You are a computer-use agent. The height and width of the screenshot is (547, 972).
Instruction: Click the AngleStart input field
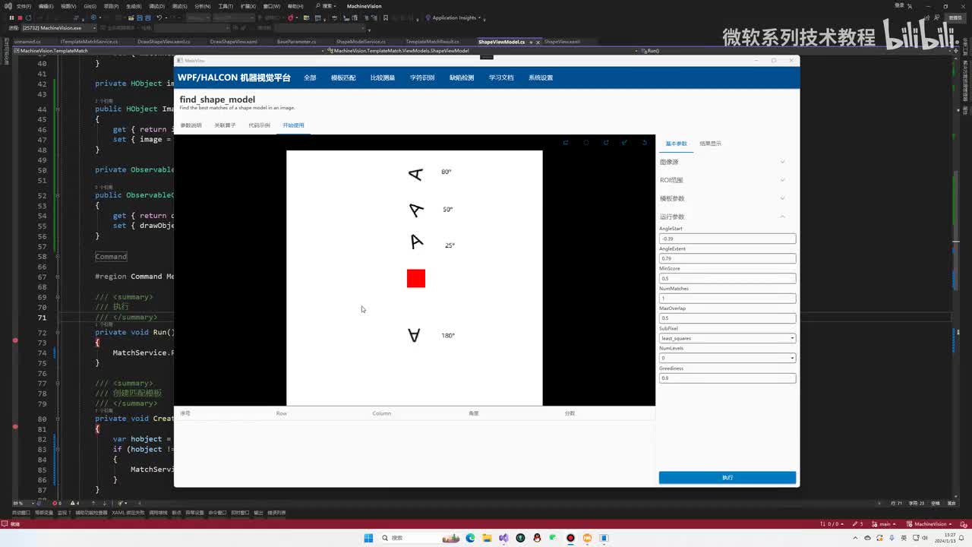pyautogui.click(x=727, y=239)
